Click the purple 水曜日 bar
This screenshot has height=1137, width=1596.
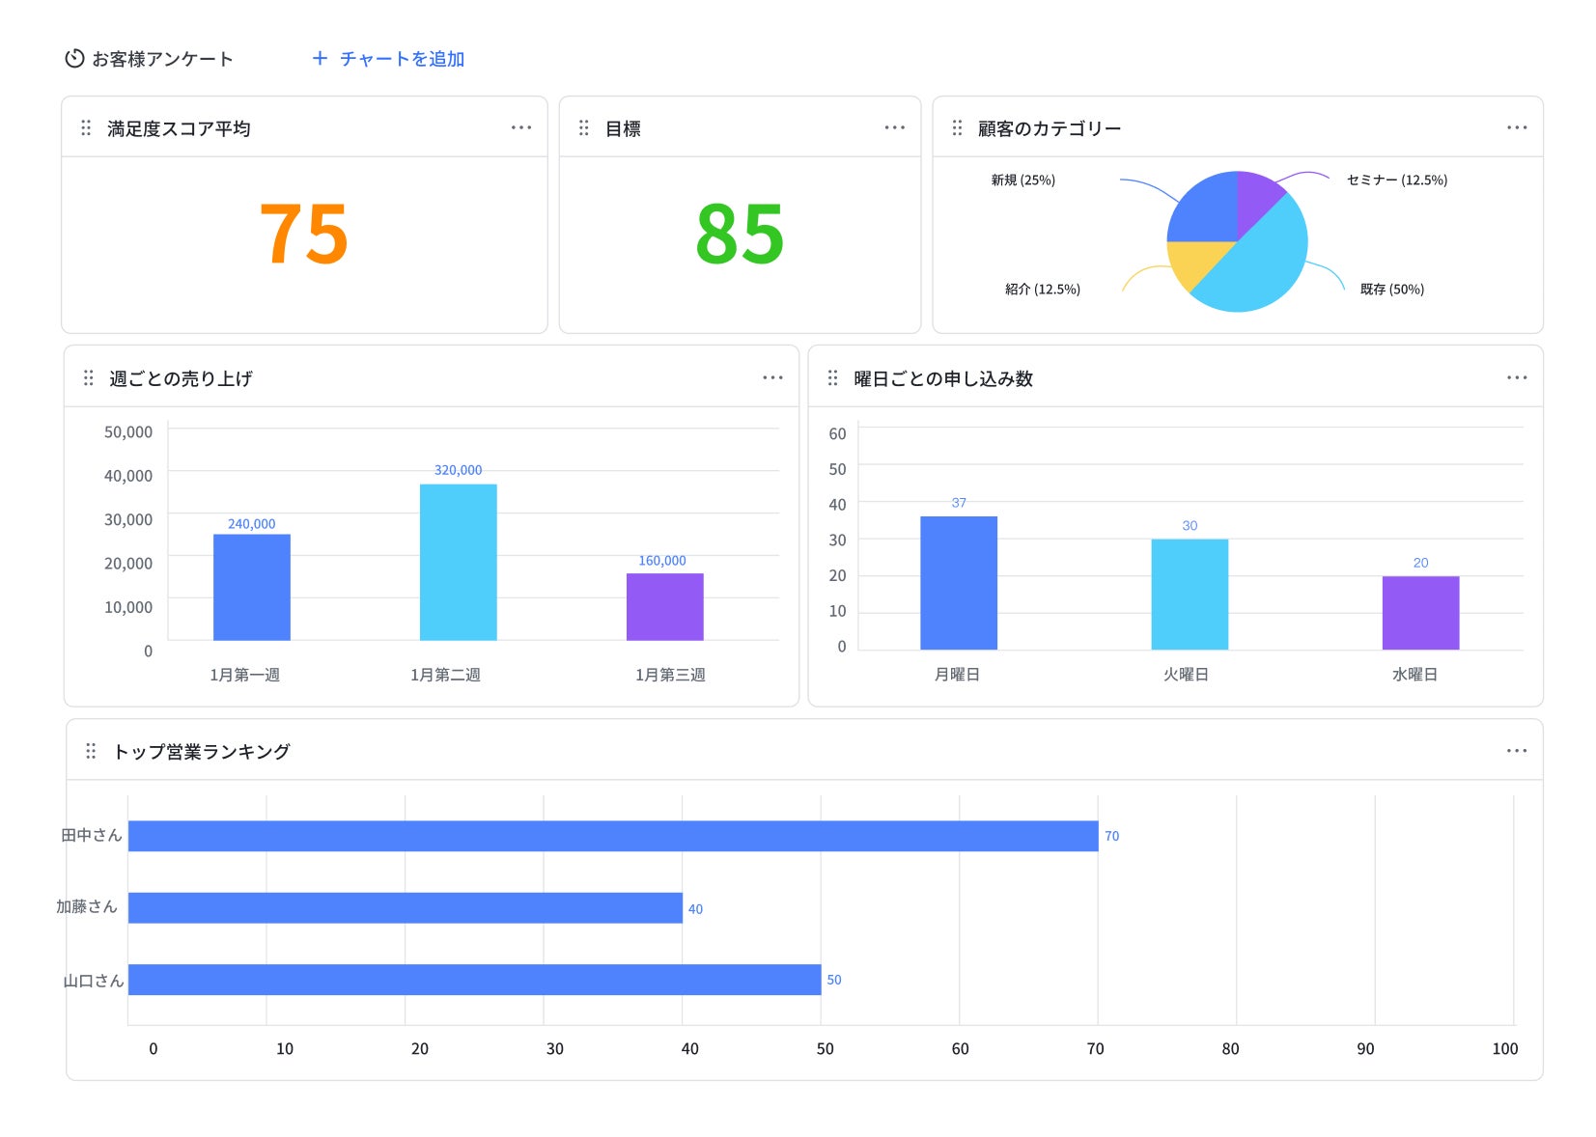(1420, 613)
